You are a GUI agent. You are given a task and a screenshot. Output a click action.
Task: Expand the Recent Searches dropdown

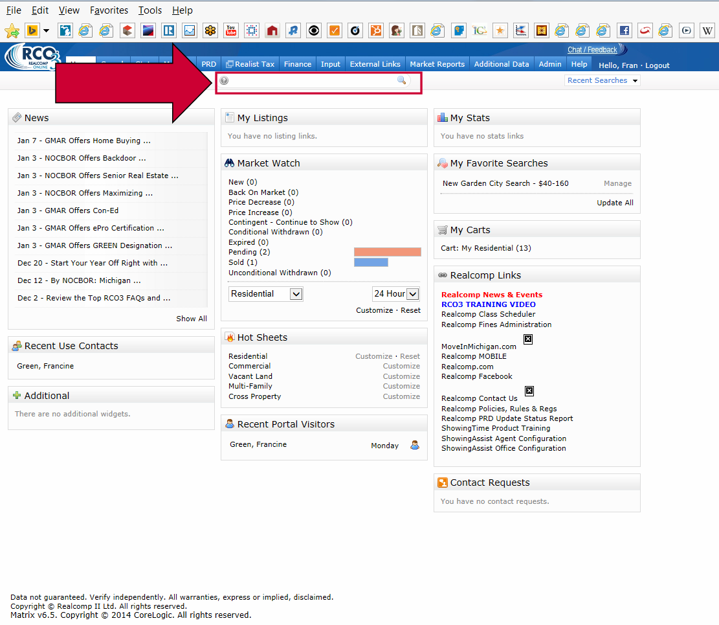[x=602, y=80]
